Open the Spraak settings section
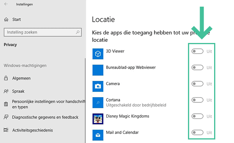Screen dimensions: 234x143 (x=18, y=91)
